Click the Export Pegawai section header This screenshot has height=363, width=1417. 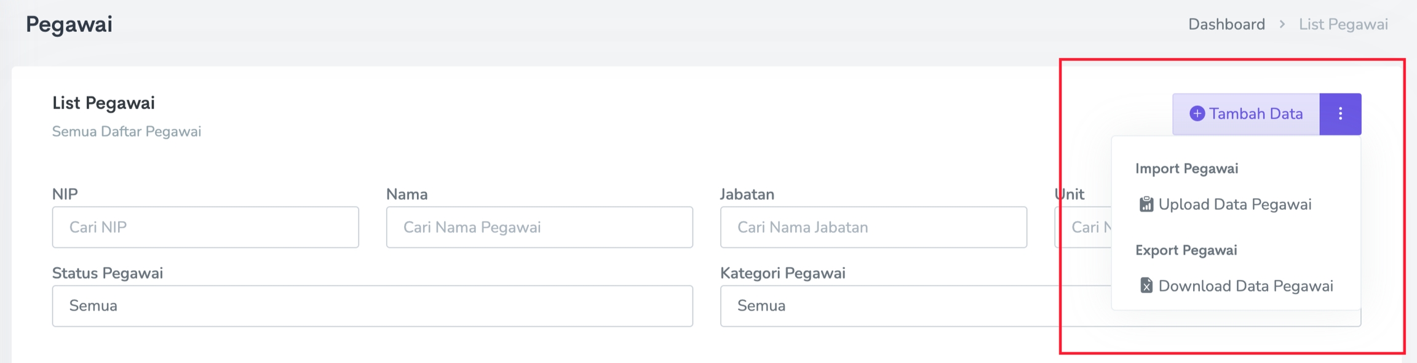point(1186,250)
